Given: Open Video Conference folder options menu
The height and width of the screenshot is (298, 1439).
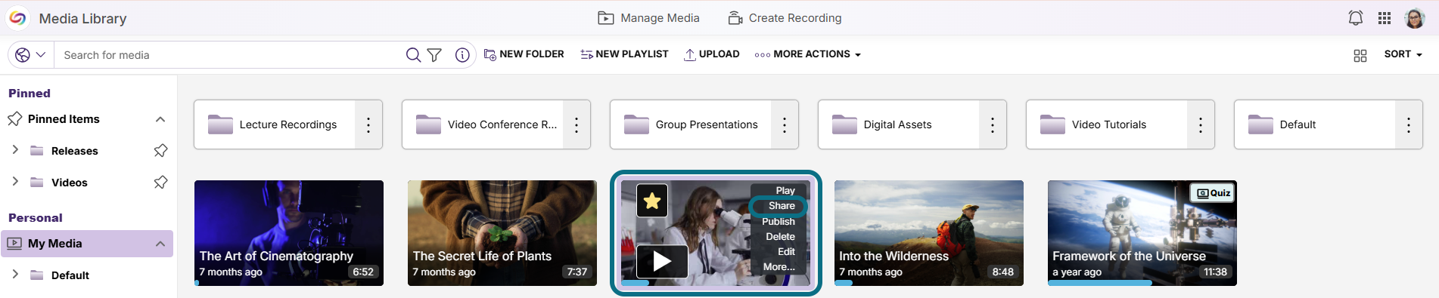Looking at the screenshot, I should tap(577, 124).
